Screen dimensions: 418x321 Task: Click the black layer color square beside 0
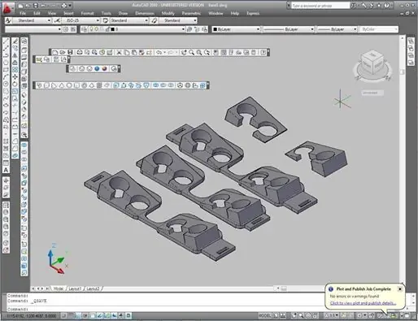point(113,29)
